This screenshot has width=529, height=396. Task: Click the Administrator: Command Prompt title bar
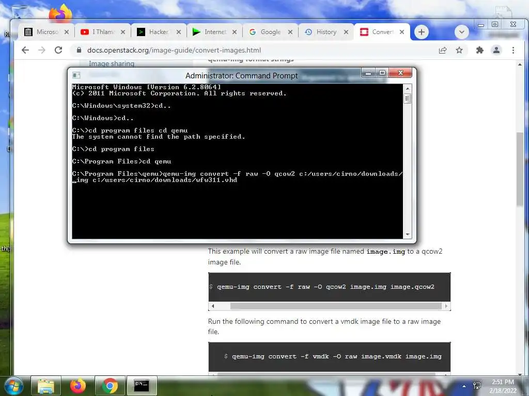(x=242, y=75)
